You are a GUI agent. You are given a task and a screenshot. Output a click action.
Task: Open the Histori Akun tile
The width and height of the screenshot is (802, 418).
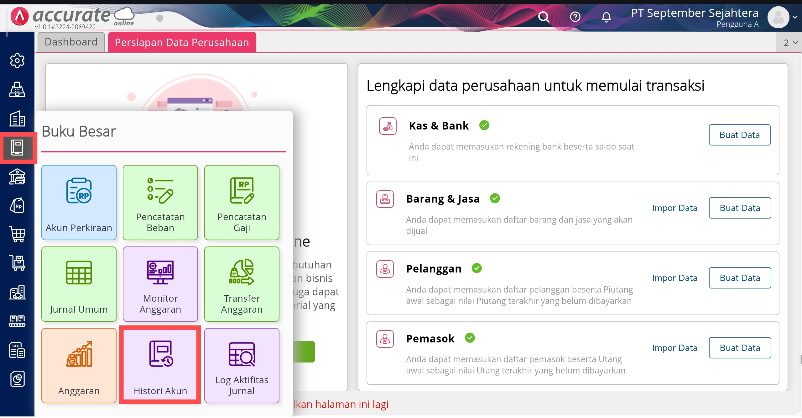[x=160, y=366]
